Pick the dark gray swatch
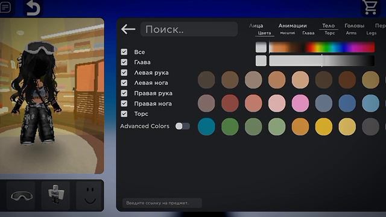The height and width of the screenshot is (217, 386). coord(370,127)
